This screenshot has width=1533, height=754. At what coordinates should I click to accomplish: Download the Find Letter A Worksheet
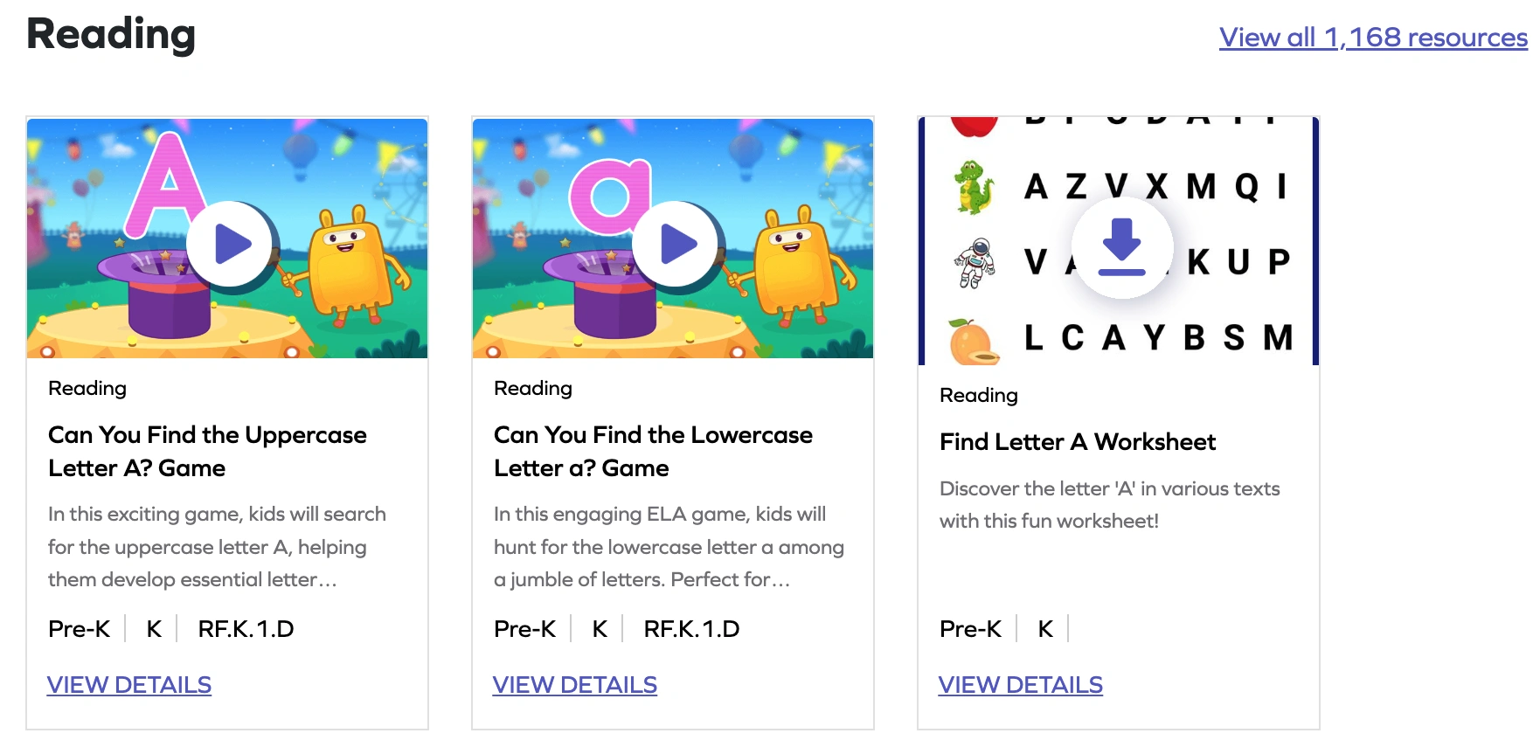[x=1123, y=248]
